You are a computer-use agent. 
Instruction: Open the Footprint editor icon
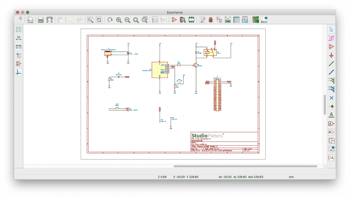pyautogui.click(x=191, y=20)
